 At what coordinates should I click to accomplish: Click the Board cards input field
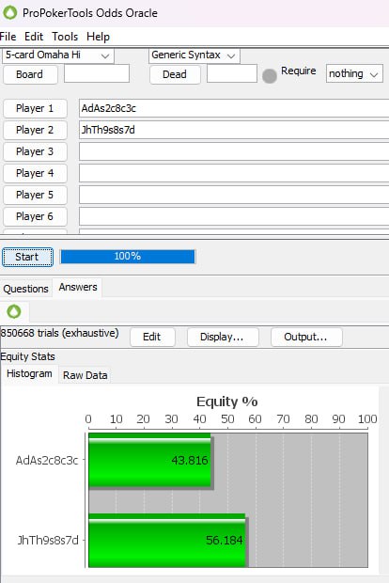tap(97, 73)
